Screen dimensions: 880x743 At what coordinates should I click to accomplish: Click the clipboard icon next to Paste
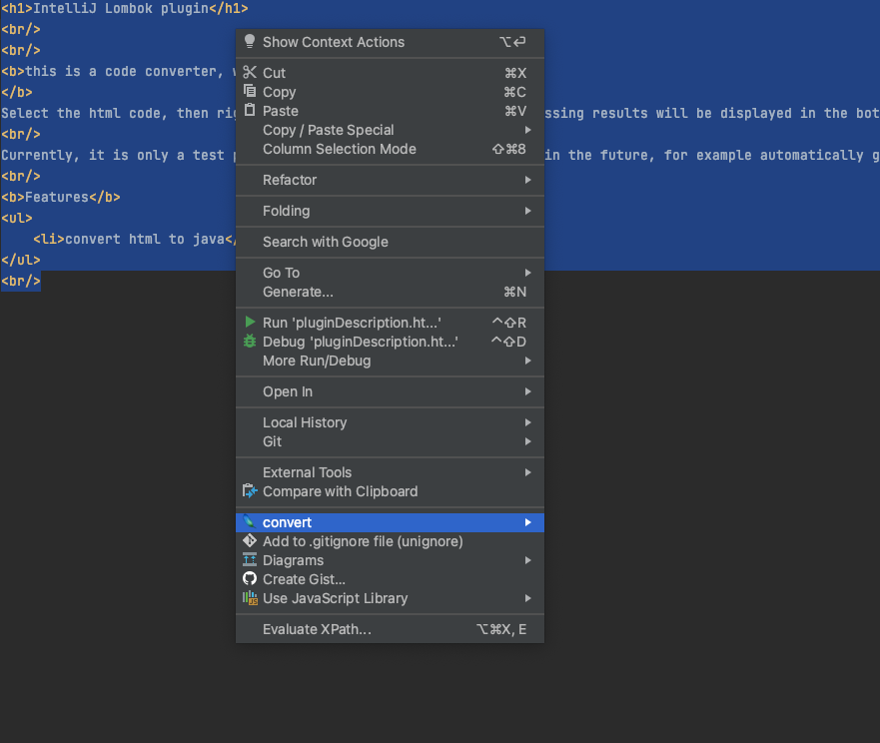tap(250, 110)
